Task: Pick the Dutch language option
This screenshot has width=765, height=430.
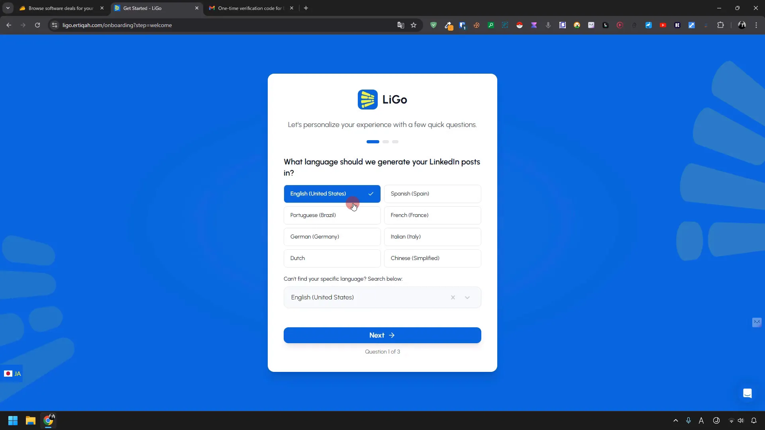Action: coord(332,258)
